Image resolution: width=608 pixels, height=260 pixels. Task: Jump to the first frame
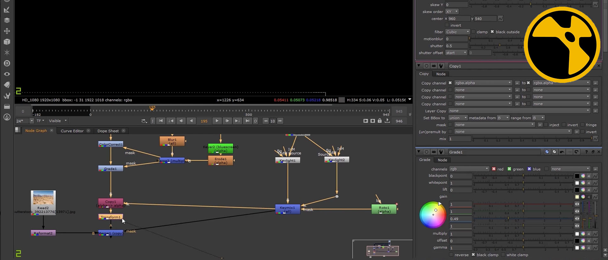pyautogui.click(x=161, y=121)
